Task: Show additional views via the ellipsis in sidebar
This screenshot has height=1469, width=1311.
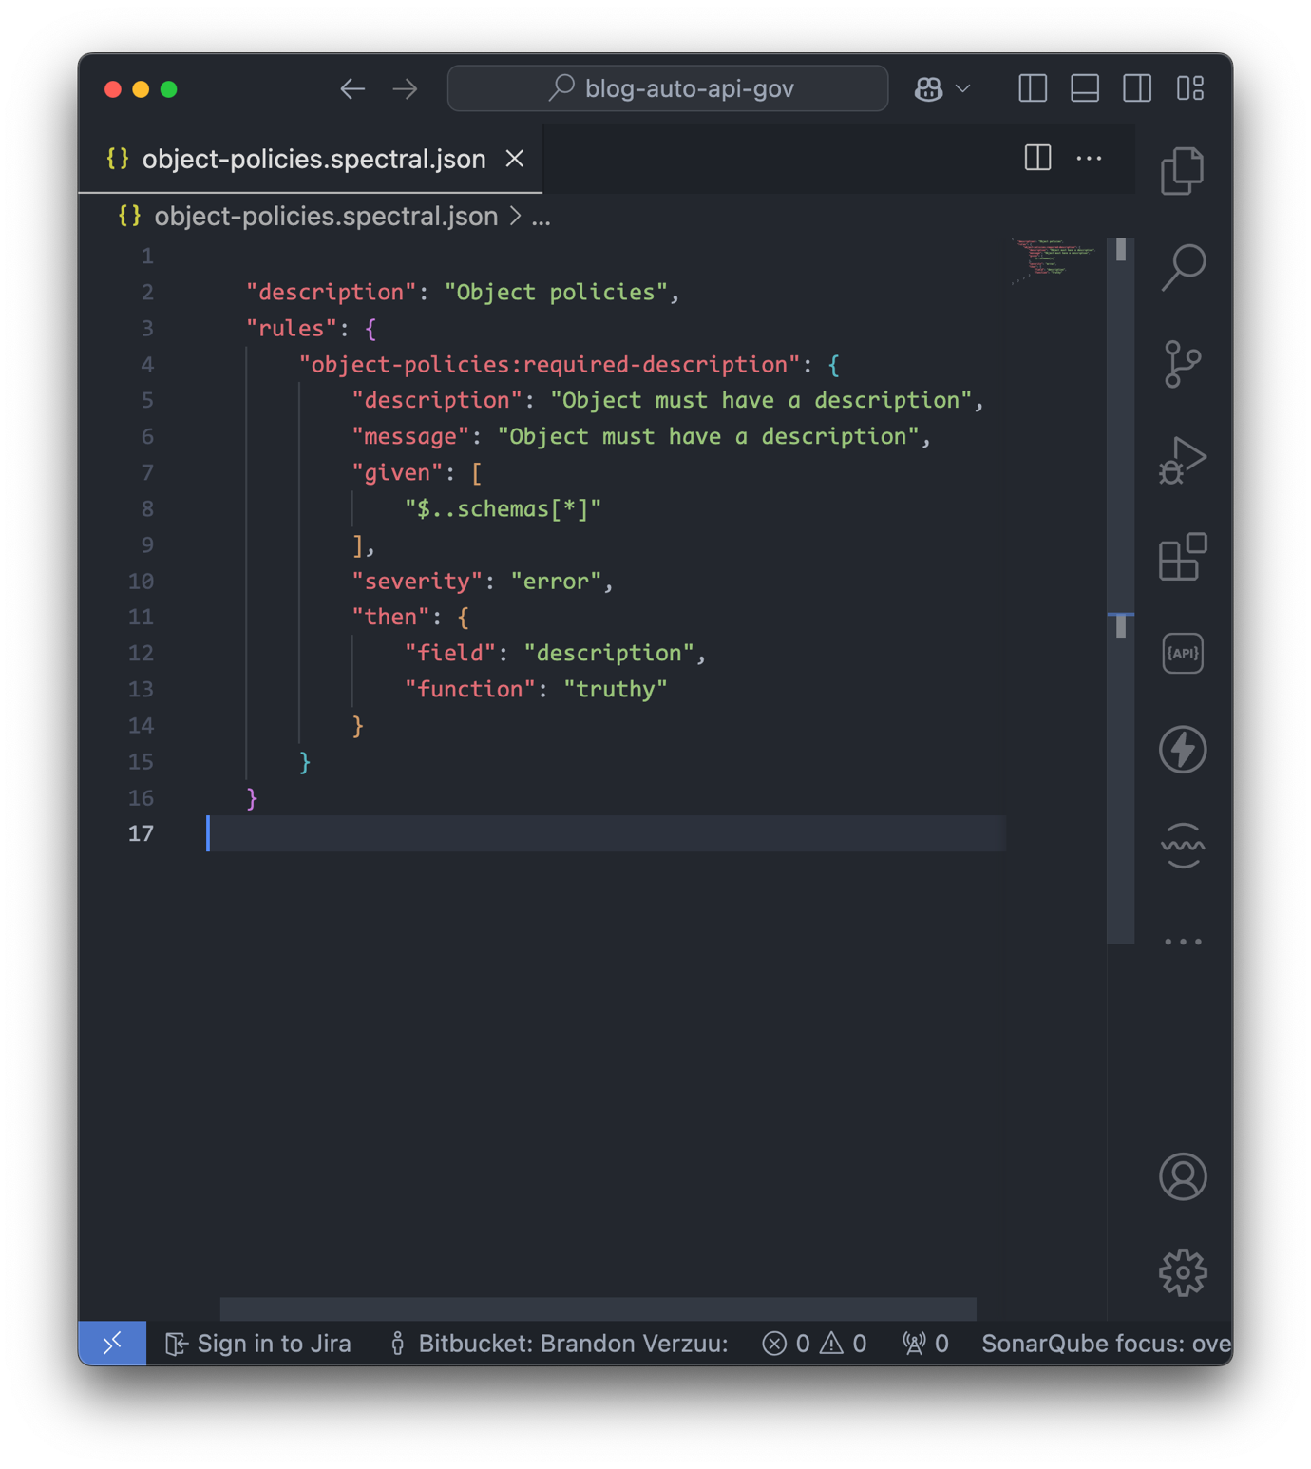Action: [1182, 942]
